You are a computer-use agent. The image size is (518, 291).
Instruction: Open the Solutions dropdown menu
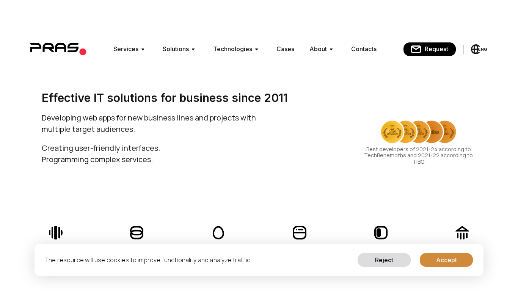click(x=179, y=49)
